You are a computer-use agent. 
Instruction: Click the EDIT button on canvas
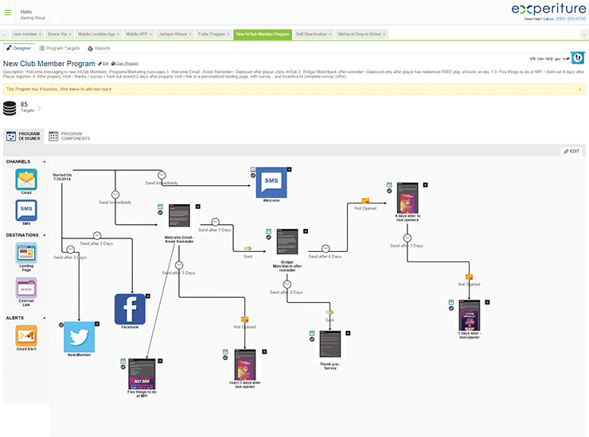tap(571, 151)
